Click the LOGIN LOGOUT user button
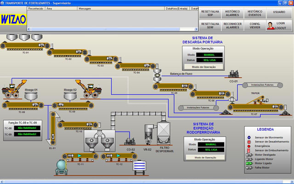Screen dimensions: 294x184 pos(279,26)
